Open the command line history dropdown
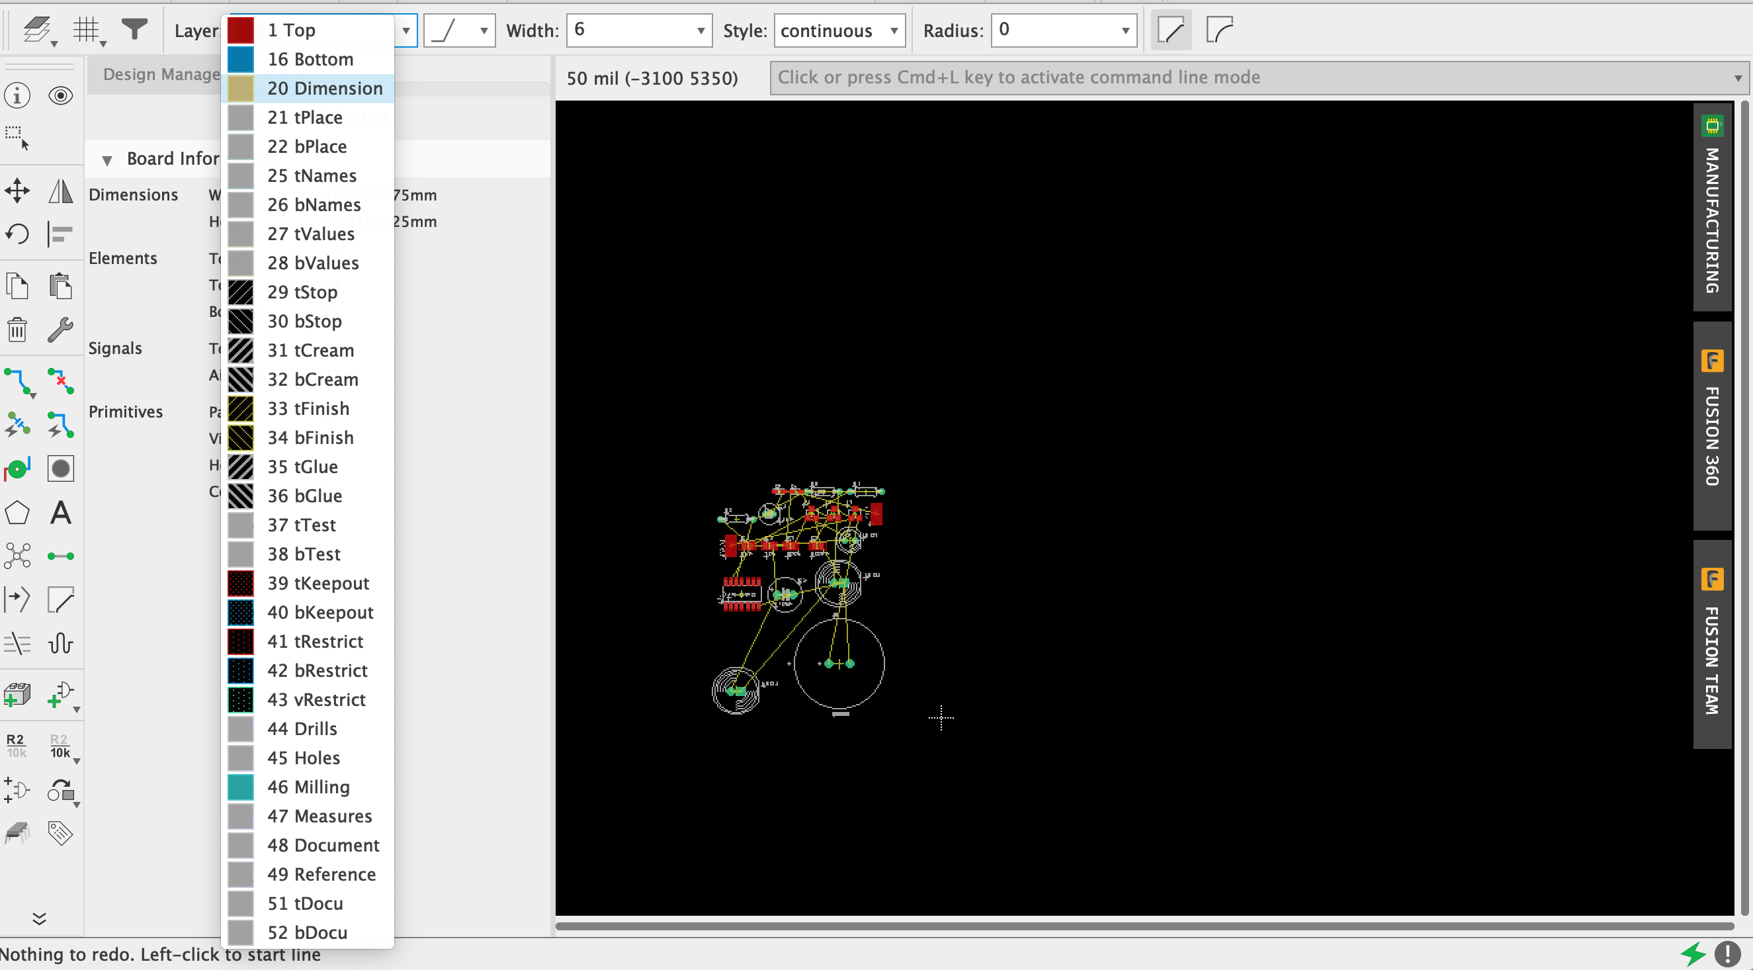Viewport: 1753px width, 970px height. (x=1738, y=77)
